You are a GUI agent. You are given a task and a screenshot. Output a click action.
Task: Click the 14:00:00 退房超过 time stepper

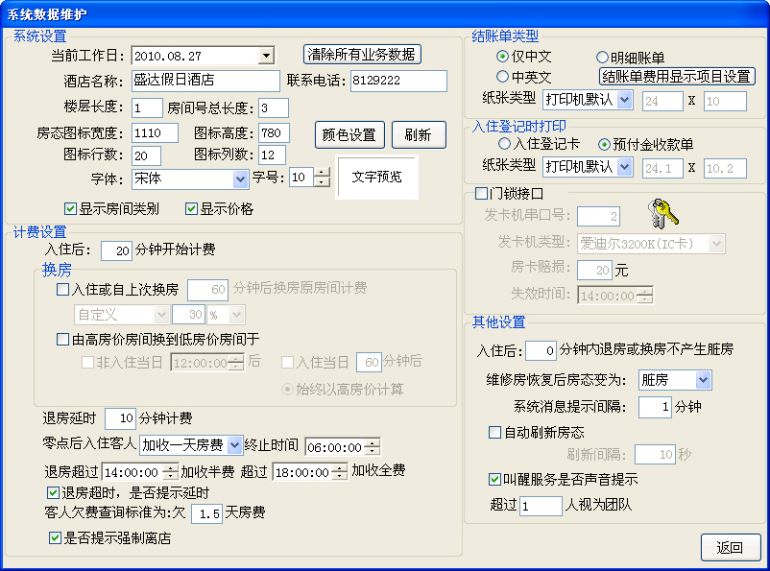(170, 472)
